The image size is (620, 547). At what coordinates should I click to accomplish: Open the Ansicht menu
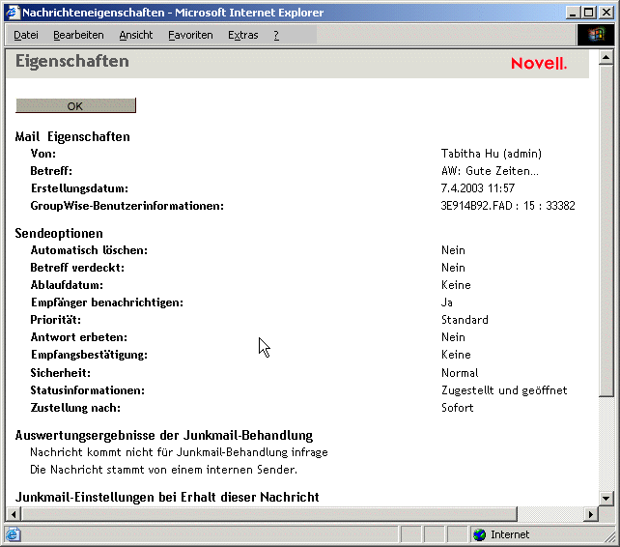(135, 35)
